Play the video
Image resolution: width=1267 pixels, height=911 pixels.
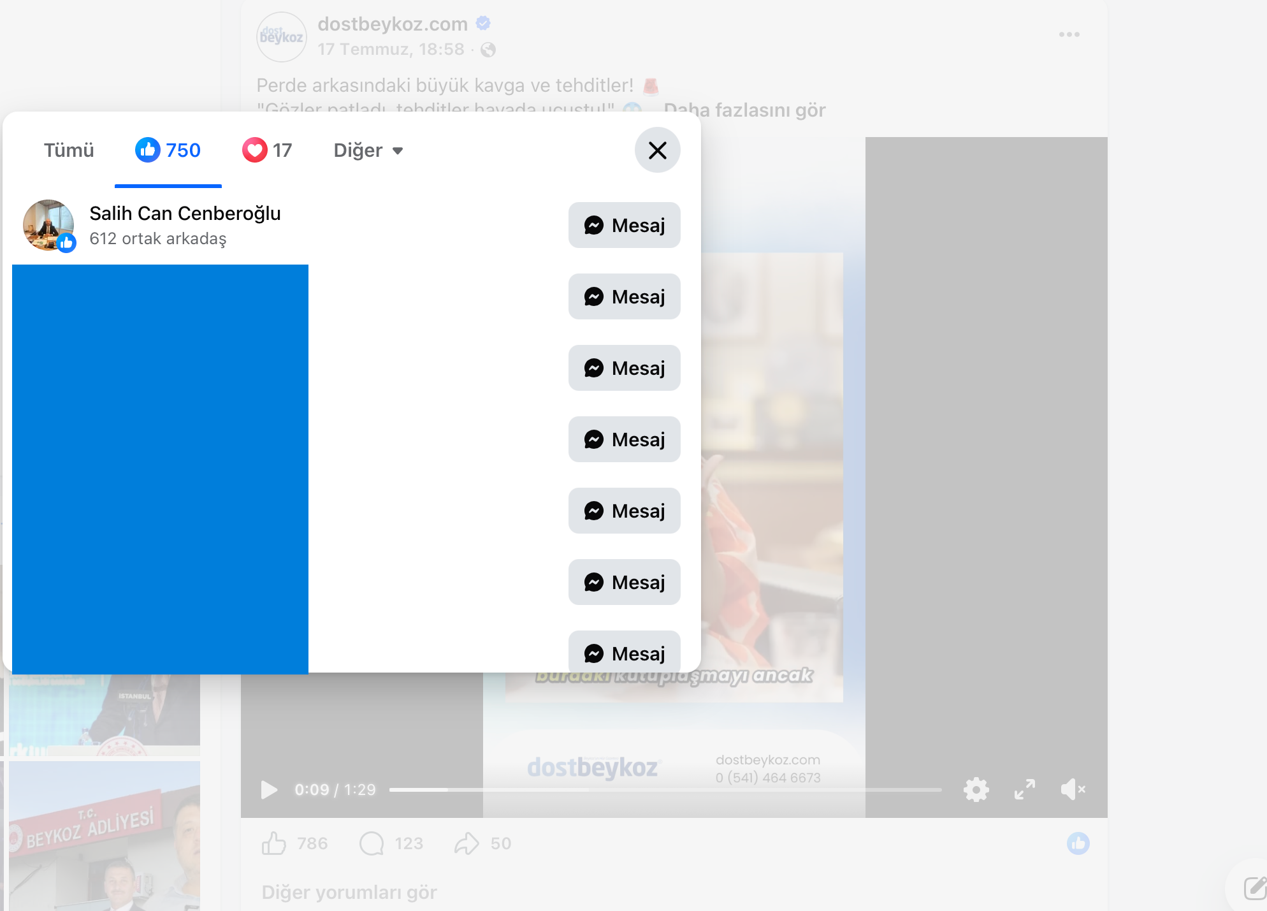[x=269, y=790]
